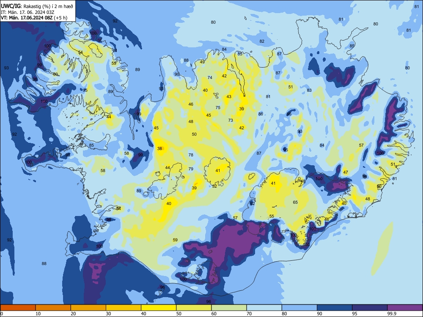Screen dimensions: 423x317
Task: Click the '65' humidity value on the map
Action: (x=295, y=202)
